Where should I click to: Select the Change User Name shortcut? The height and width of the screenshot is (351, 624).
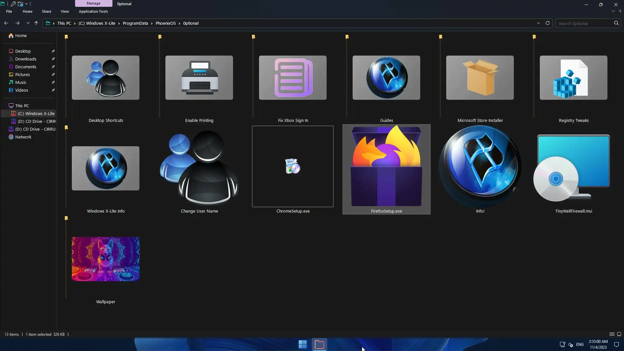(x=199, y=168)
